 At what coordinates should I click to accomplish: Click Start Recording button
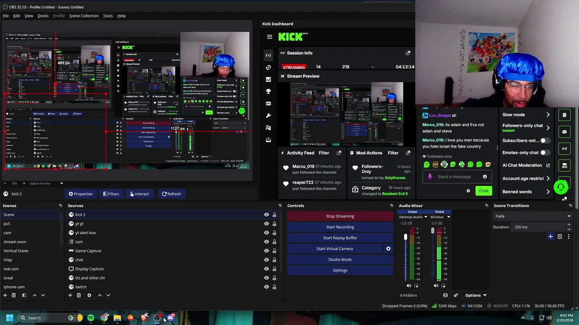click(x=340, y=227)
